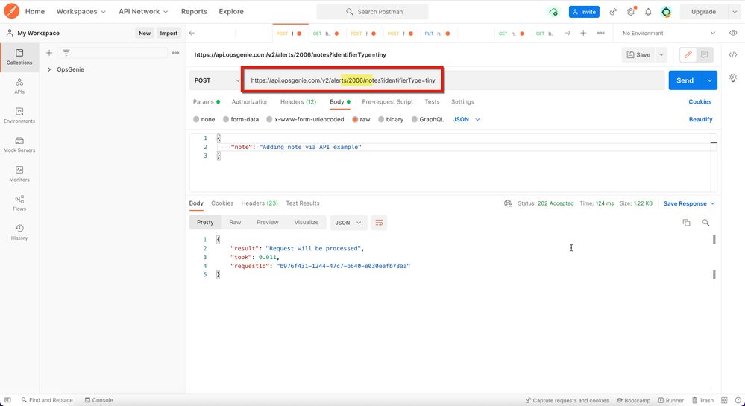
Task: Open the No Environment selector dropdown
Action: 668,34
